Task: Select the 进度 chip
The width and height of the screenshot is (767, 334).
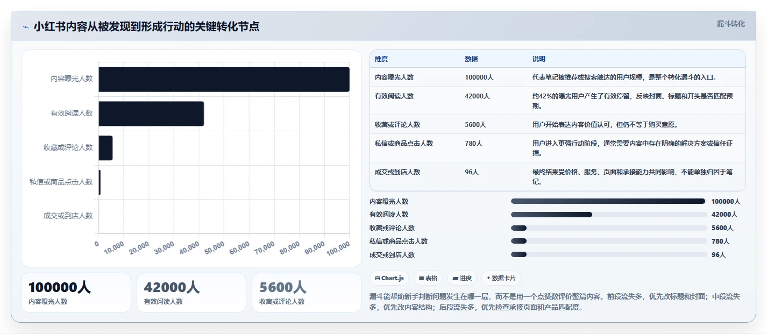Action: (x=462, y=278)
